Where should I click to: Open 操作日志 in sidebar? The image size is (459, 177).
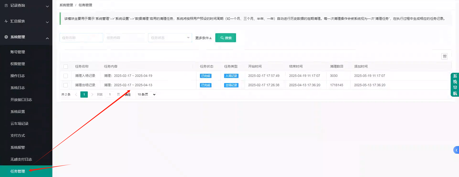click(x=18, y=76)
